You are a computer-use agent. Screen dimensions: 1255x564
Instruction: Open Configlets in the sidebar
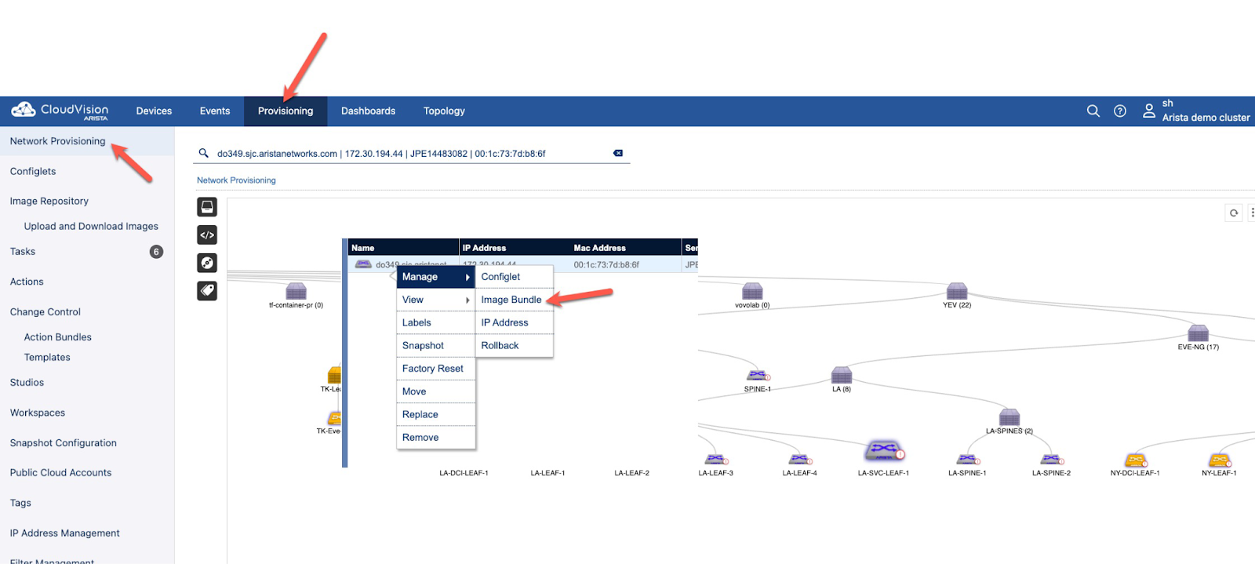(33, 172)
